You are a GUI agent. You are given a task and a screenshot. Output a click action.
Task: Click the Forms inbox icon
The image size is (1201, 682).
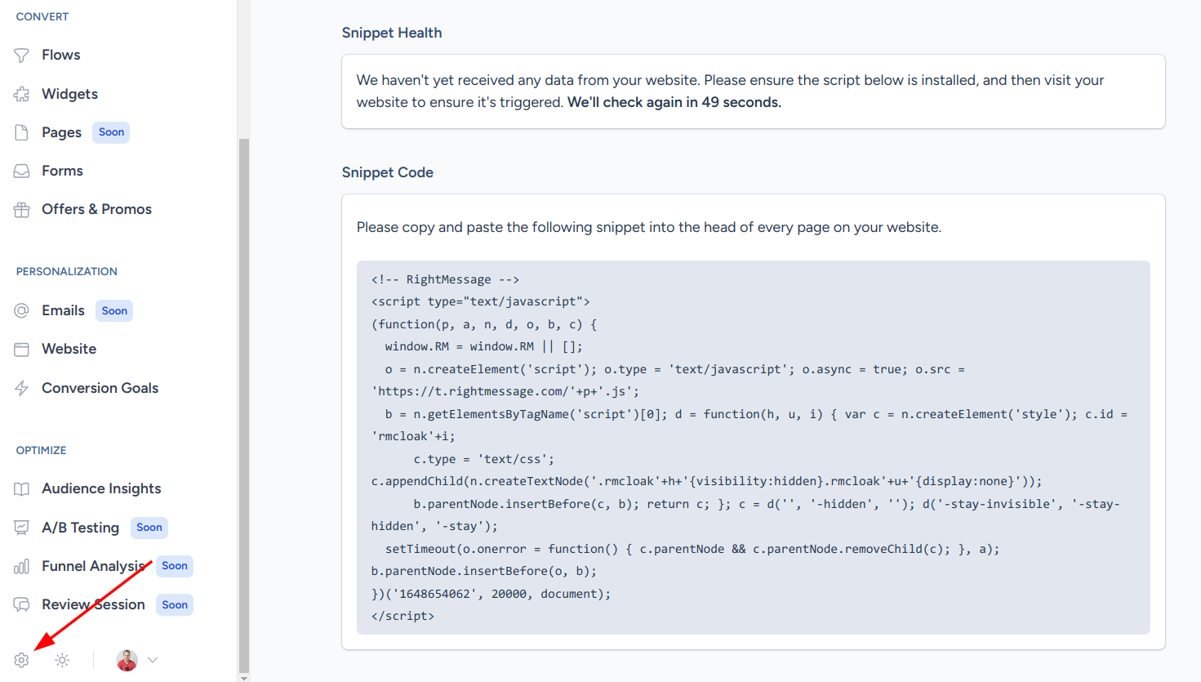point(21,170)
